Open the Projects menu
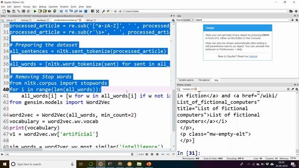This screenshot has height=168, width=299. point(64,7)
